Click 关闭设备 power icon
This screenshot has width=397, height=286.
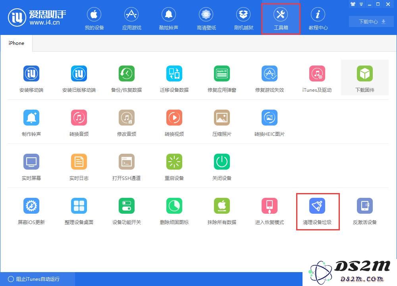[x=222, y=162]
